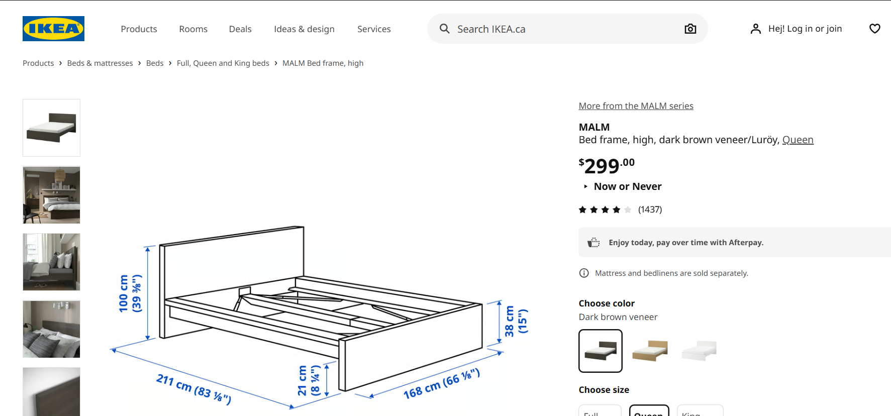
Task: Choose the Full size option
Action: pyautogui.click(x=600, y=410)
